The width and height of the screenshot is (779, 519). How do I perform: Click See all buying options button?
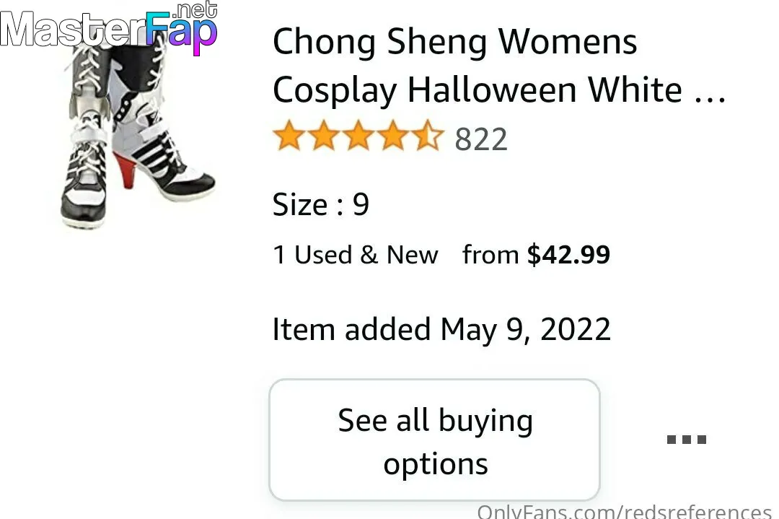coord(435,440)
